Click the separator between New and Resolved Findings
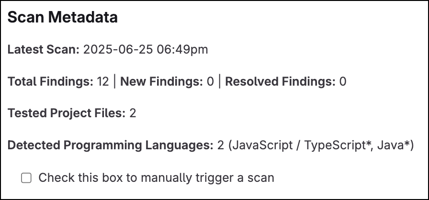This screenshot has width=429, height=200. coord(219,81)
